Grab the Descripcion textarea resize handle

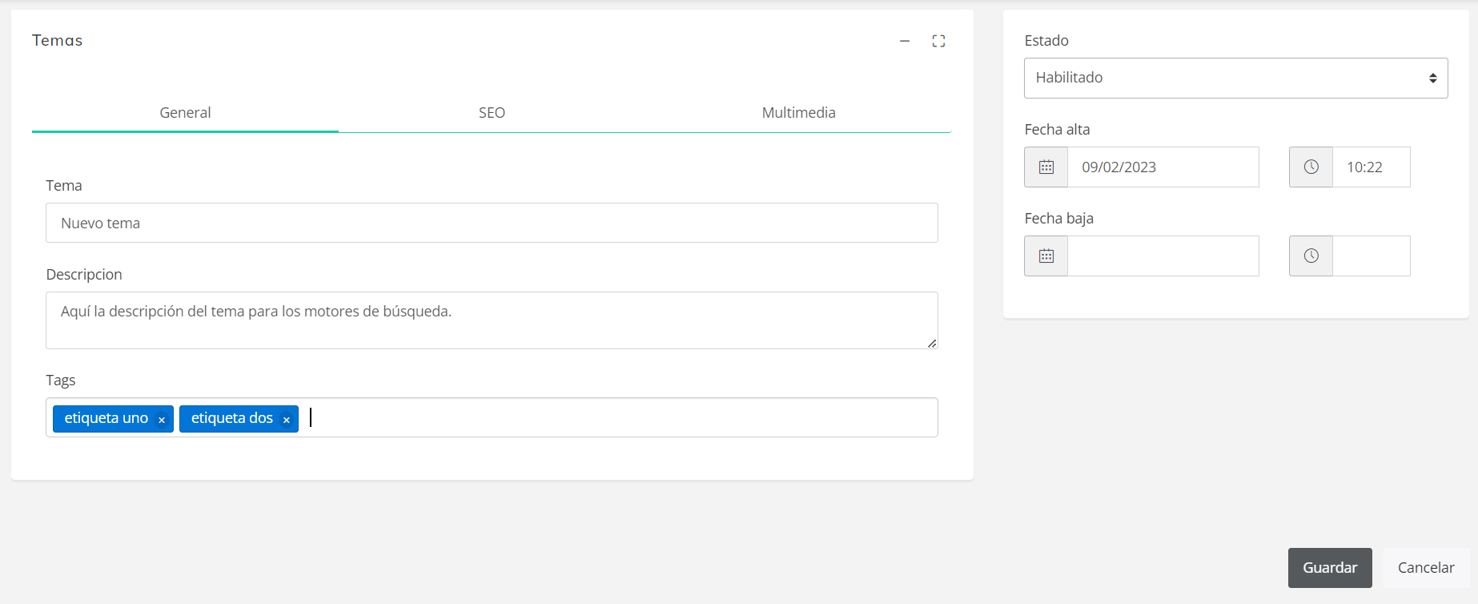pos(932,344)
